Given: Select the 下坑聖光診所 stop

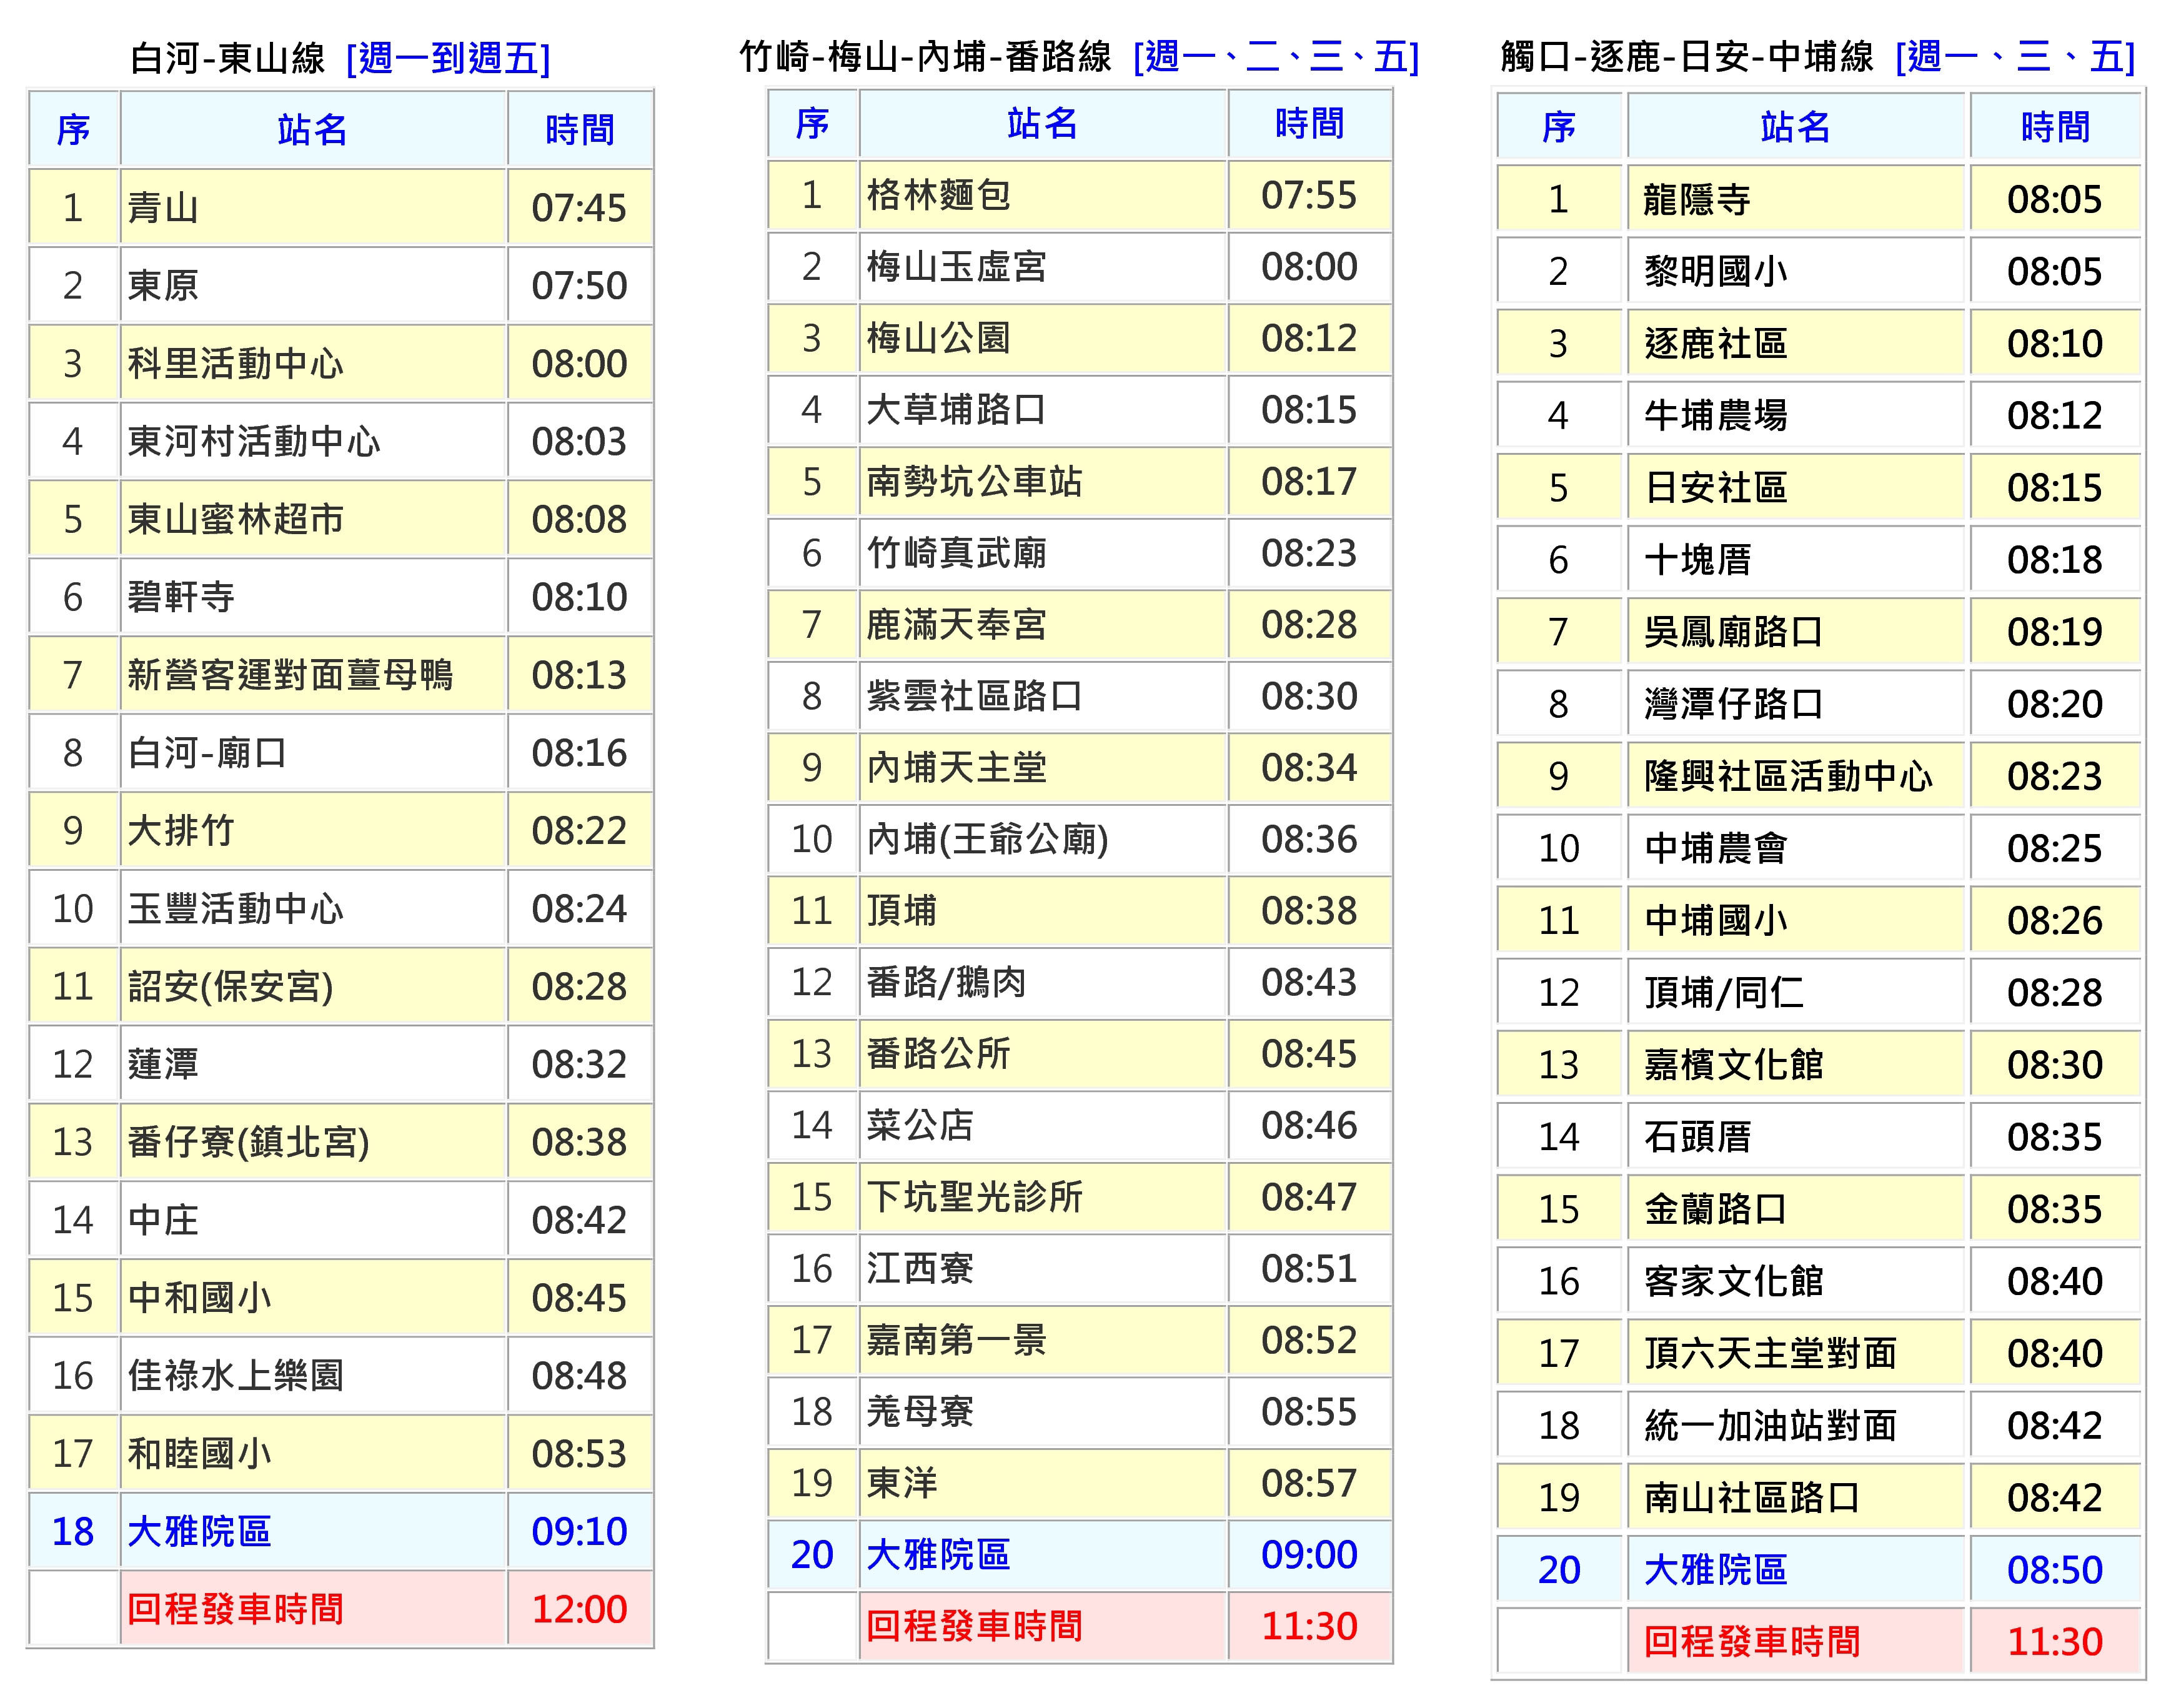Looking at the screenshot, I should [x=974, y=1197].
